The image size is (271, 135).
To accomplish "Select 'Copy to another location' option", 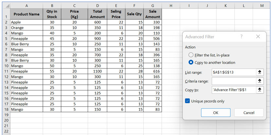I will coord(191,62).
